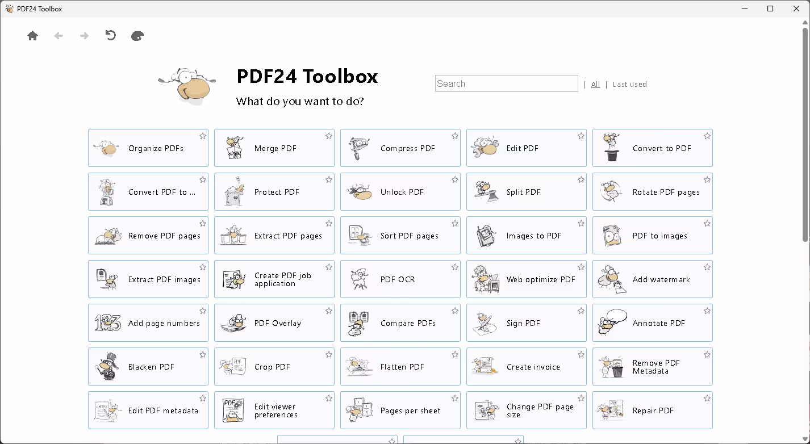Open the Pages per sheet tool
This screenshot has width=810, height=444.
coord(400,411)
